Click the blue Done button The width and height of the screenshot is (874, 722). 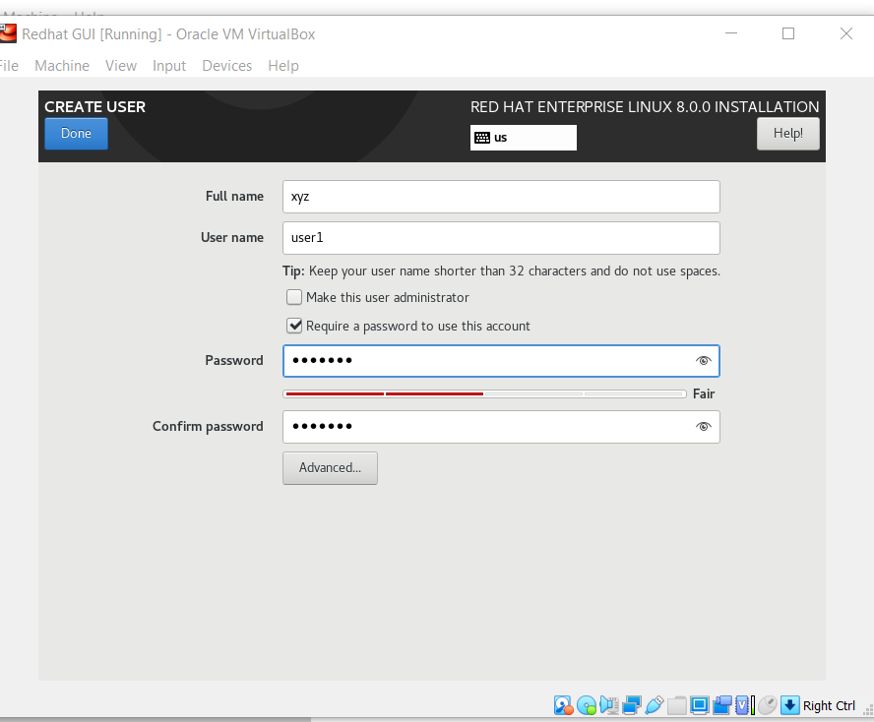pyautogui.click(x=77, y=134)
